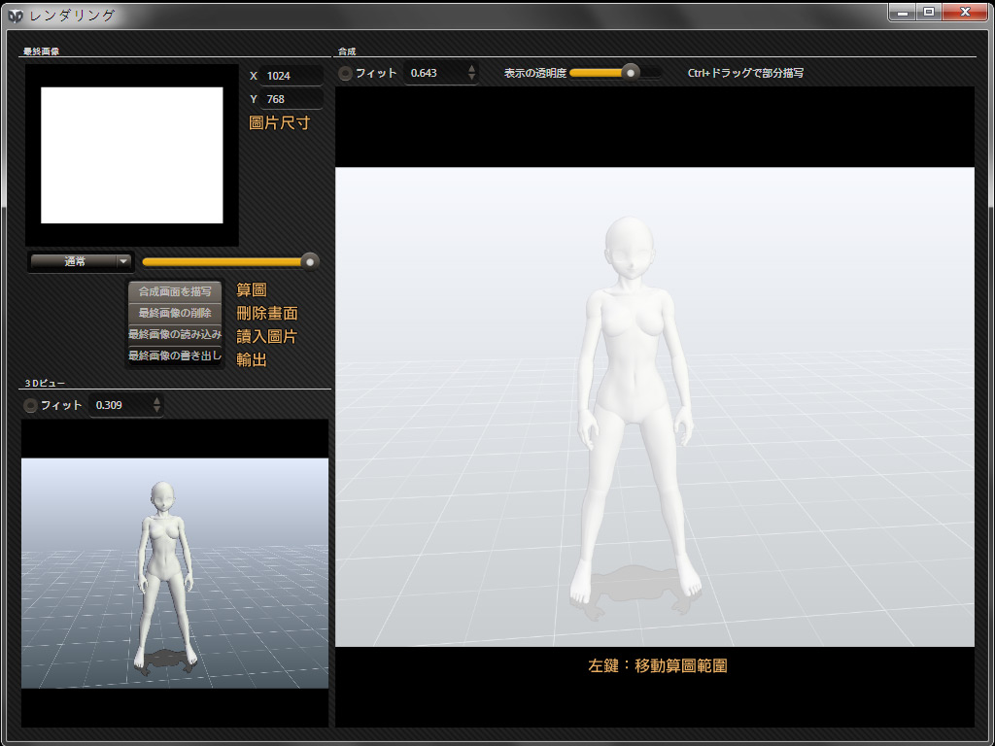
Task: Click the 合成 zoom field showing 0.643
Action: point(433,73)
